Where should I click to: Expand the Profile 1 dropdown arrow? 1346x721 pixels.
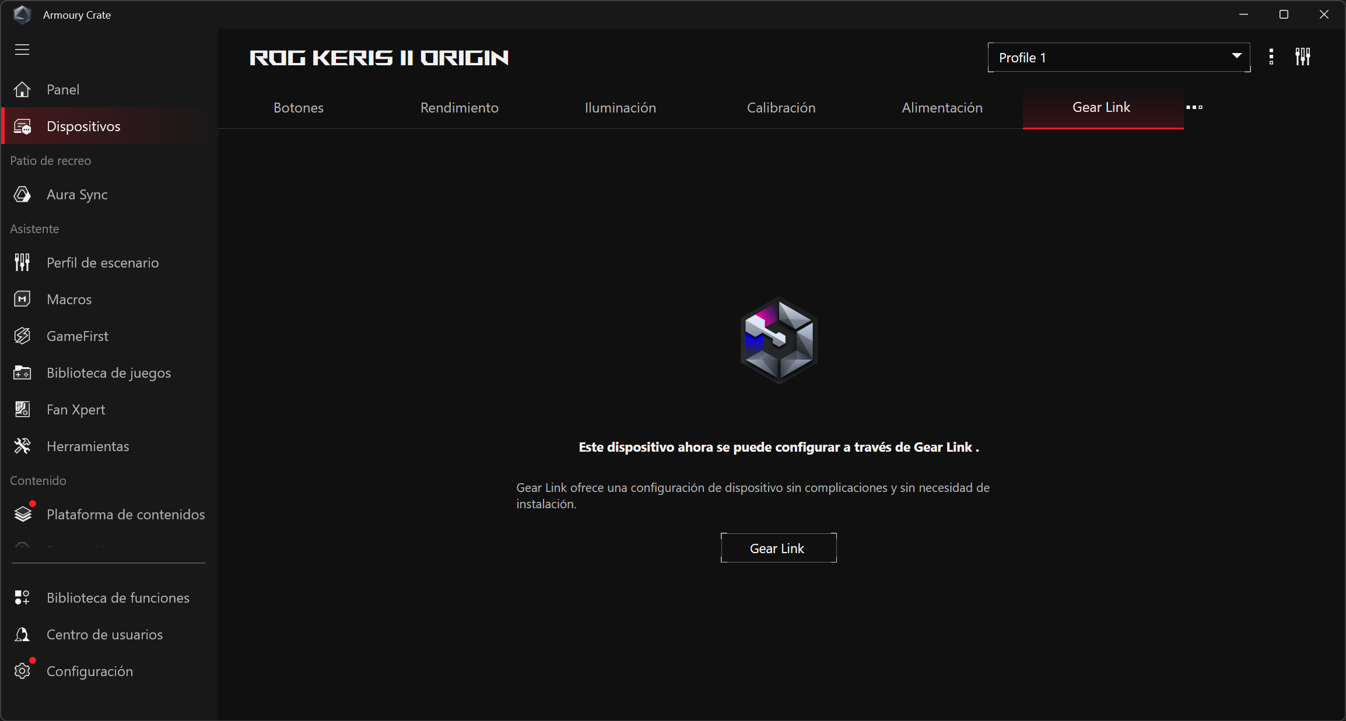point(1236,57)
